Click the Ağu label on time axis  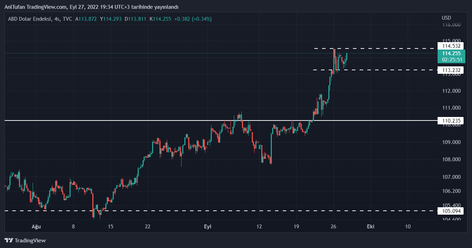36,227
